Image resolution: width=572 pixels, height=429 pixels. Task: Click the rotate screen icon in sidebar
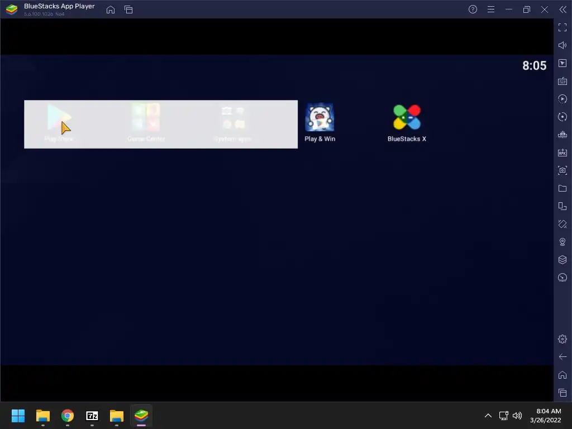pyautogui.click(x=563, y=206)
